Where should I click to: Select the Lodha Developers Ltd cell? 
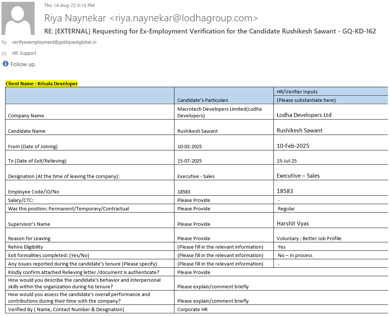point(304,115)
